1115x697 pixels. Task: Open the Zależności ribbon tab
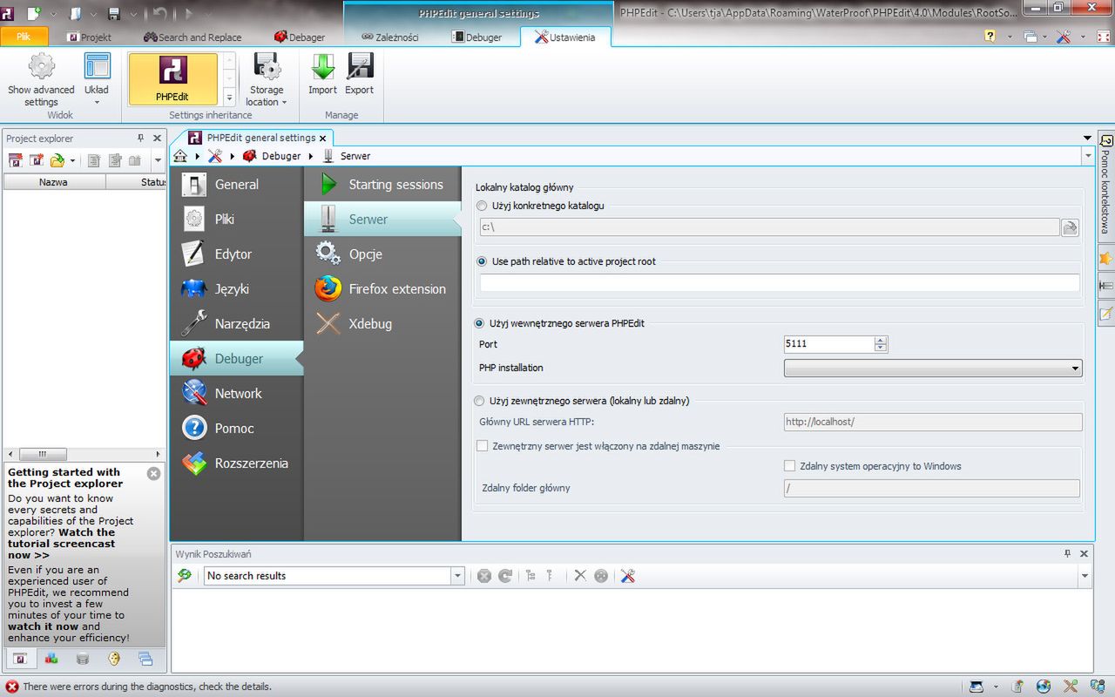tap(390, 37)
